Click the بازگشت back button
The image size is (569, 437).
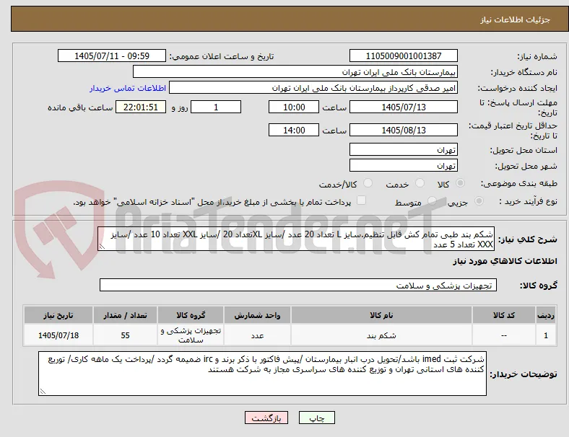pyautogui.click(x=266, y=418)
